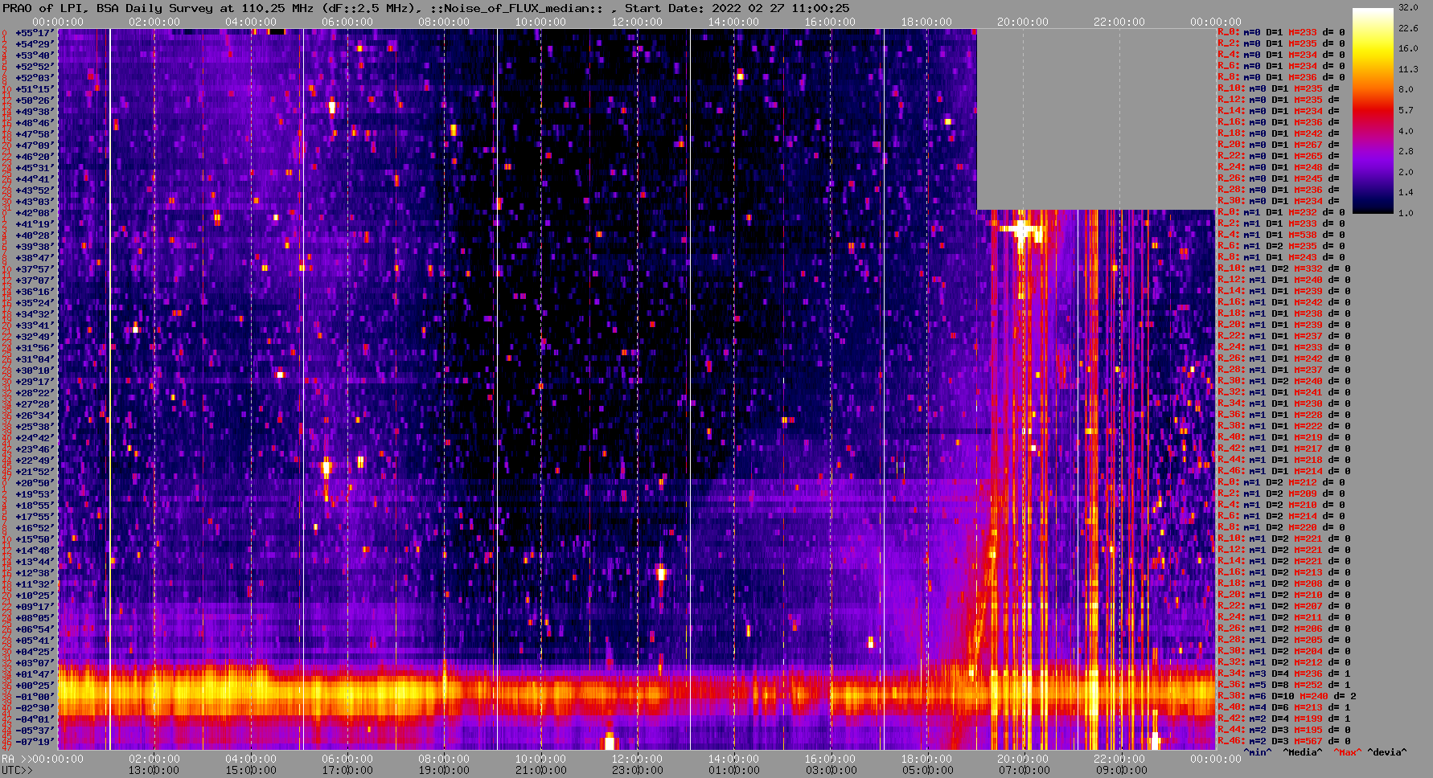This screenshot has height=778, width=1433.
Task: Click the '^min^' legend label
Action: pyautogui.click(x=1258, y=752)
